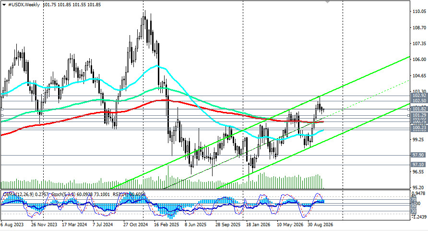This screenshot has width=428, height=231.
Task: Click the RSI 70 level tag
Action: [414, 200]
